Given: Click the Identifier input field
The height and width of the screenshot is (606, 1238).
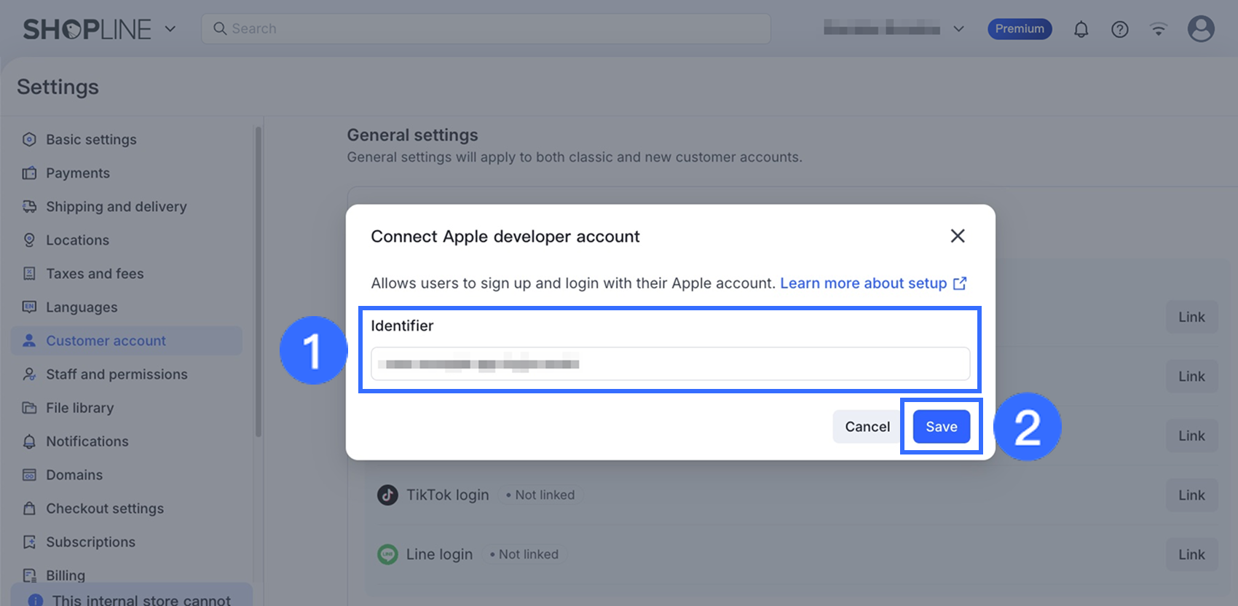Looking at the screenshot, I should pos(670,364).
